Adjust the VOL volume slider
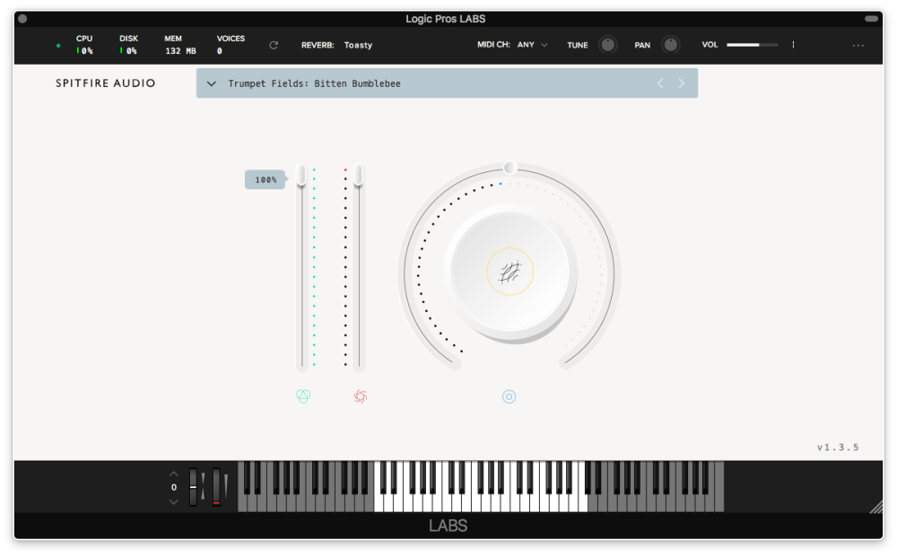The width and height of the screenshot is (897, 556). click(x=753, y=43)
